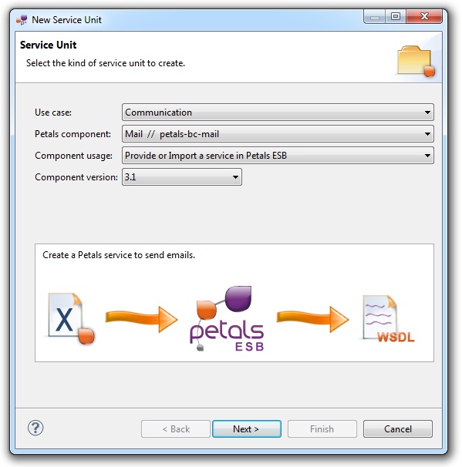Click the XML file icon in diagram
Viewport: 462px width, 467px height.
[x=71, y=319]
